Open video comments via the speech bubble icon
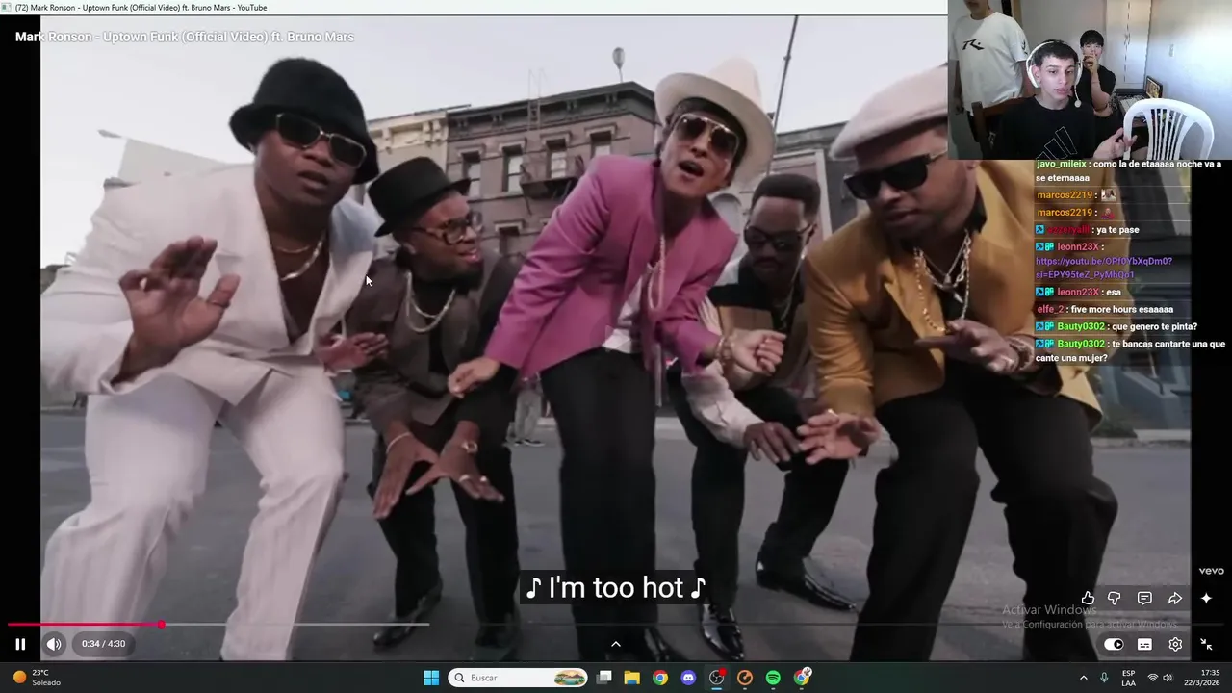The width and height of the screenshot is (1232, 693). pyautogui.click(x=1144, y=599)
